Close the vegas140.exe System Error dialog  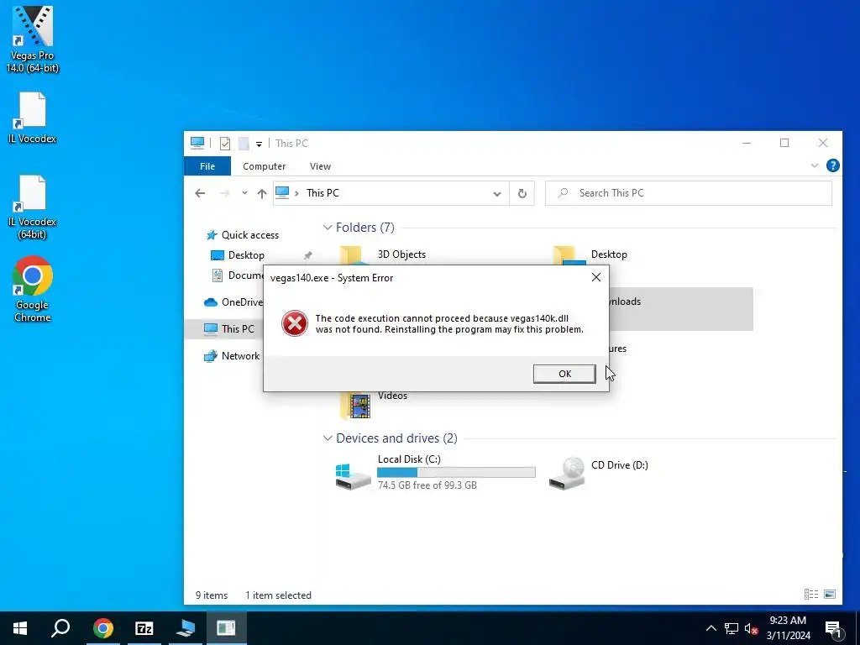596,277
